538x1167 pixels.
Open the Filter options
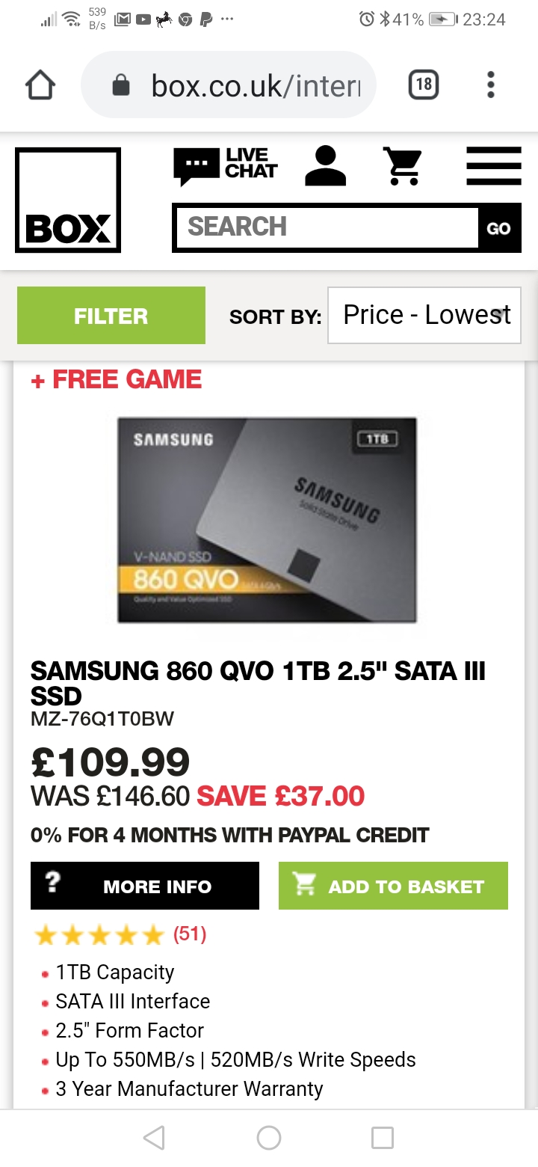point(111,316)
